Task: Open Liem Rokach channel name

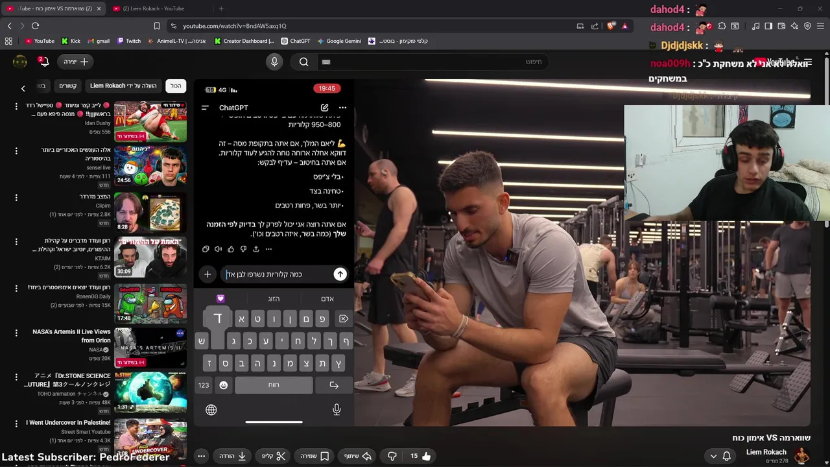Action: tap(766, 452)
